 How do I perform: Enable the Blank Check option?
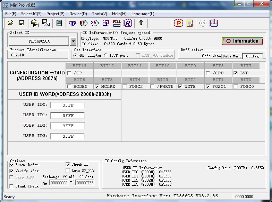pos(11,186)
